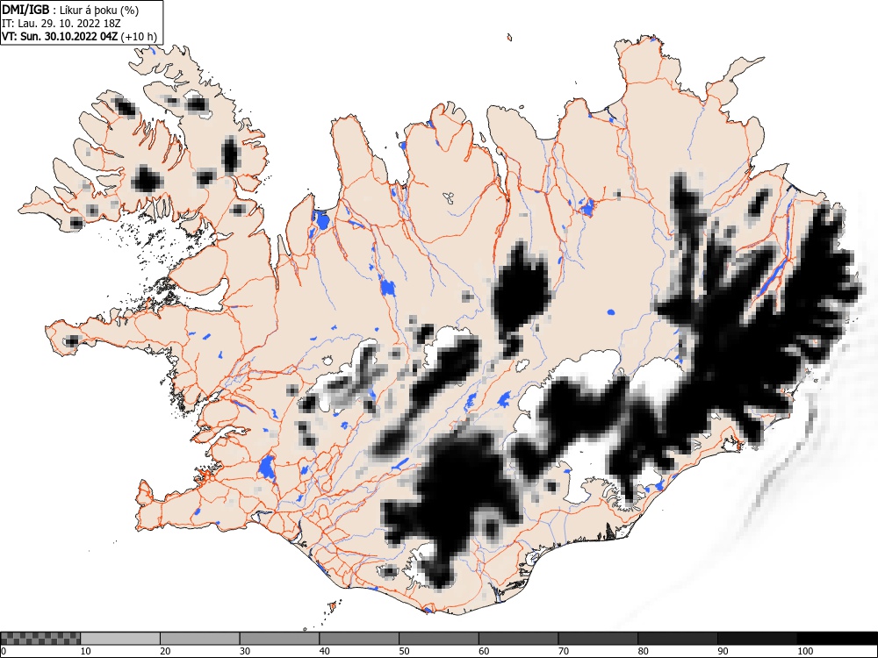Click the legend label '100'
Image resolution: width=878 pixels, height=658 pixels.
804,651
